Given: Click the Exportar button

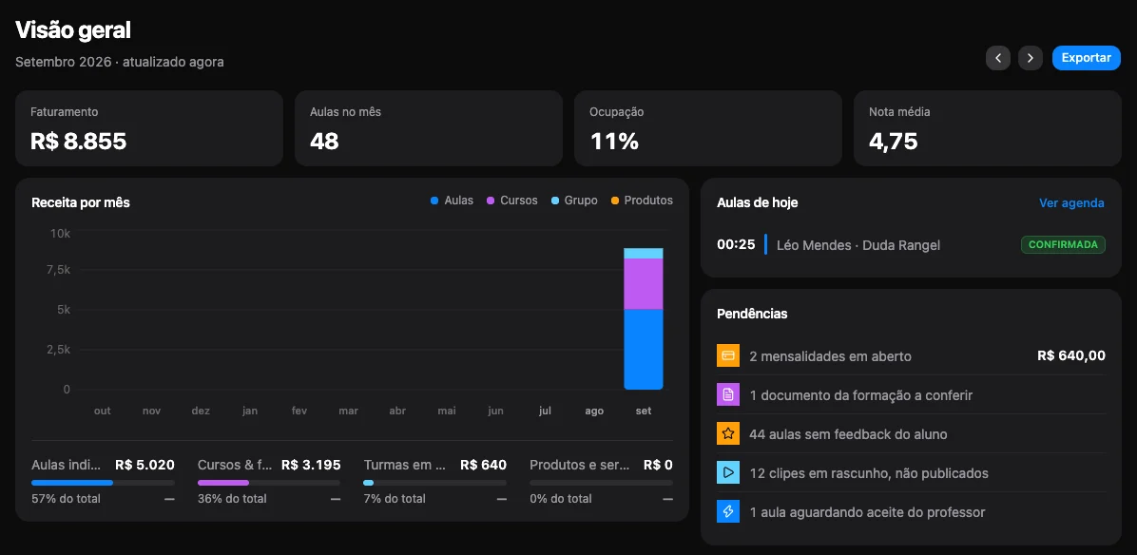Looking at the screenshot, I should tap(1087, 58).
